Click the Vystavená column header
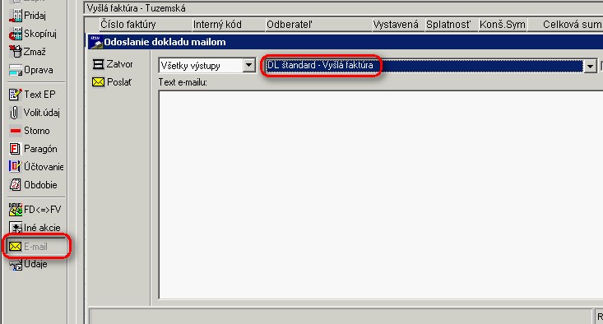Screen dimensions: 603x324 coord(398,25)
